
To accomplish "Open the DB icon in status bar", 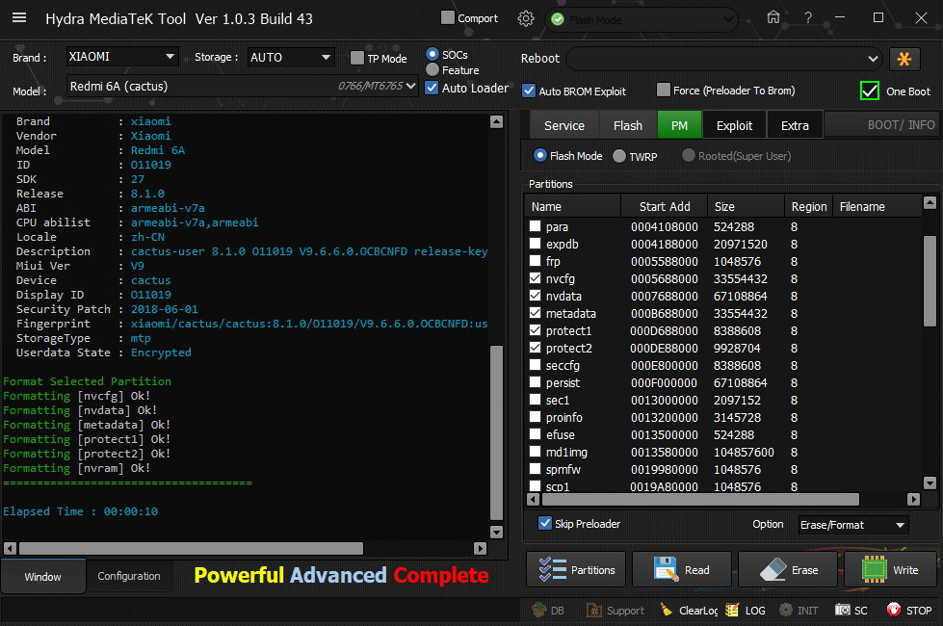I will (x=539, y=611).
